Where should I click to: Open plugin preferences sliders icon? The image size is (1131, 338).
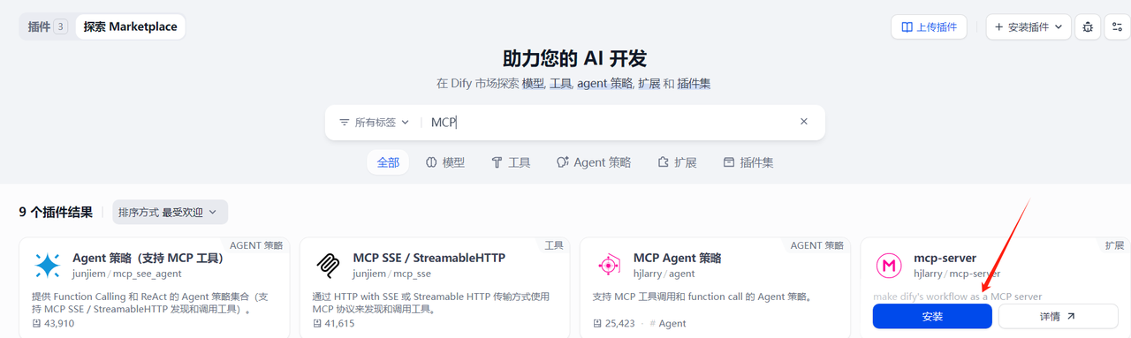[x=1118, y=26]
